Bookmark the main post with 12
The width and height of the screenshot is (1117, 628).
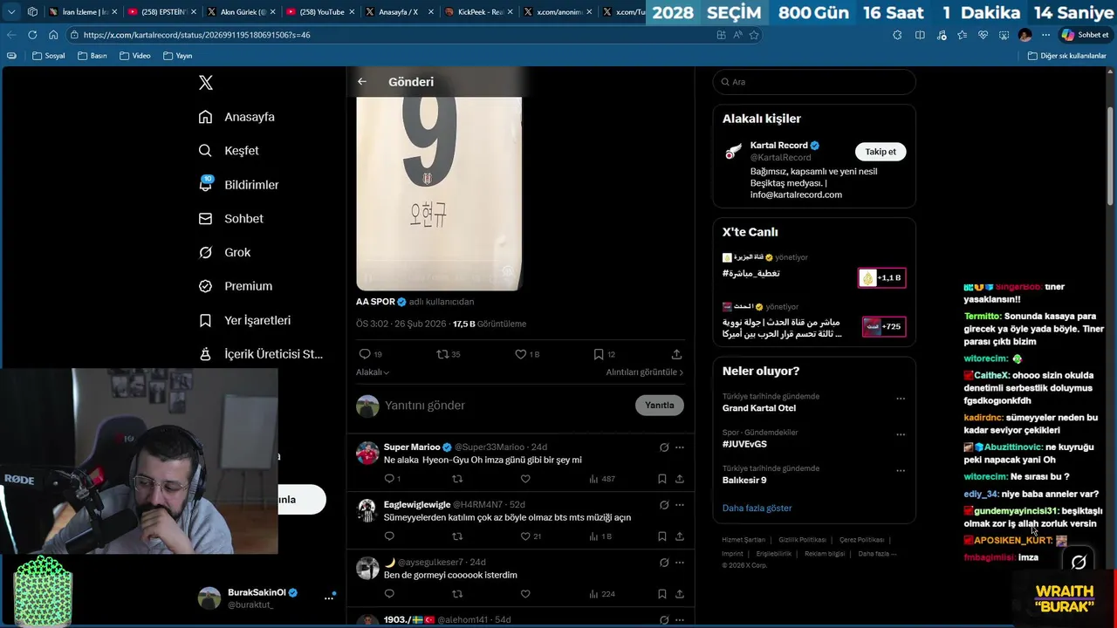[x=599, y=354]
